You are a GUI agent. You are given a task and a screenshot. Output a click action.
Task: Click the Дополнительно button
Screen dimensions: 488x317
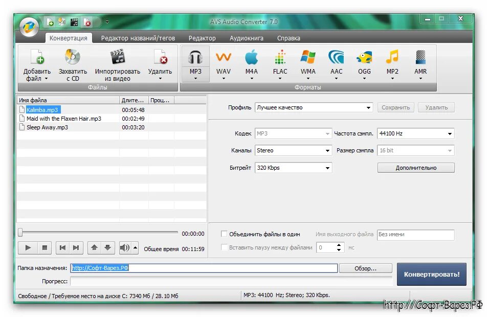416,168
